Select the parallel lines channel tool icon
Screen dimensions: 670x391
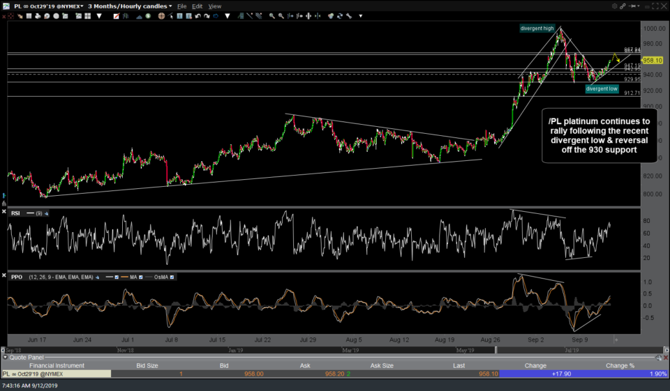tap(258, 16)
